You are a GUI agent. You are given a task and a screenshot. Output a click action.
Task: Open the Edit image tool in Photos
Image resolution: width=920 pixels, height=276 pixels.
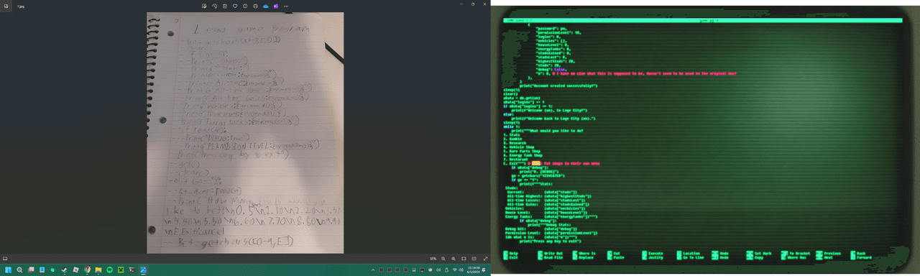tap(204, 6)
